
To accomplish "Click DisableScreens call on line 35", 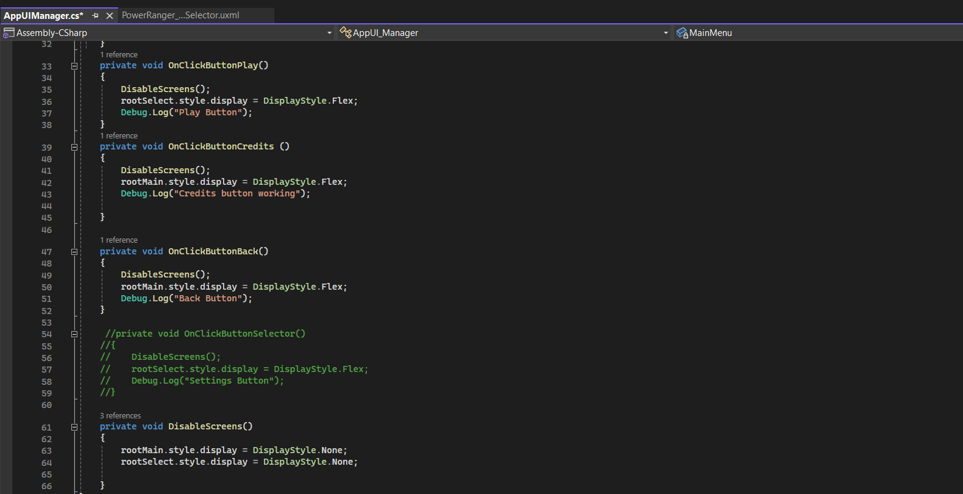I will point(165,89).
